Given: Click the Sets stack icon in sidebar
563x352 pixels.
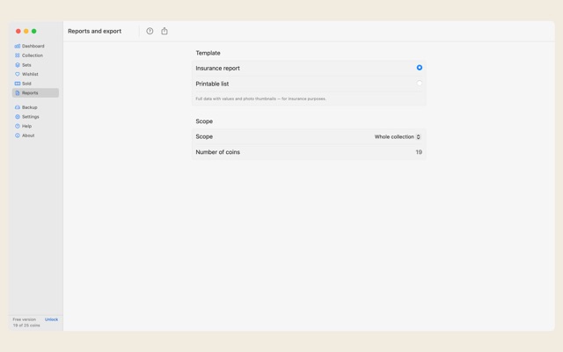Looking at the screenshot, I should (x=18, y=65).
